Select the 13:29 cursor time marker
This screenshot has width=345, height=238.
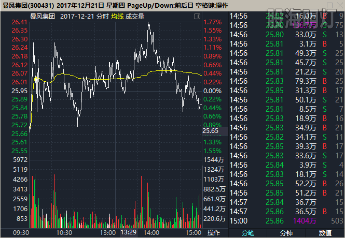(x=129, y=232)
